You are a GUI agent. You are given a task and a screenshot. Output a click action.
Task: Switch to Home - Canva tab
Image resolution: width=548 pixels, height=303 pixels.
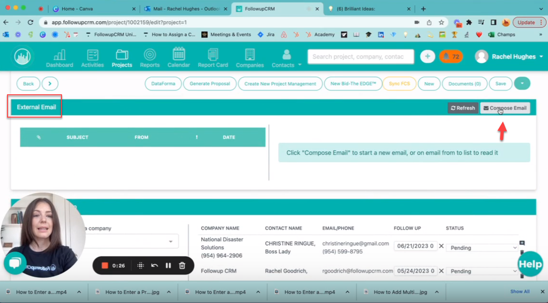pos(94,9)
